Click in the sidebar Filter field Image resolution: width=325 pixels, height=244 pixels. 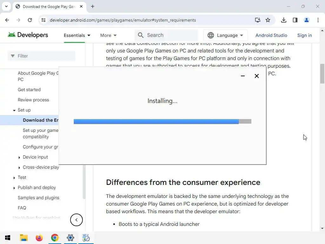tap(42, 56)
